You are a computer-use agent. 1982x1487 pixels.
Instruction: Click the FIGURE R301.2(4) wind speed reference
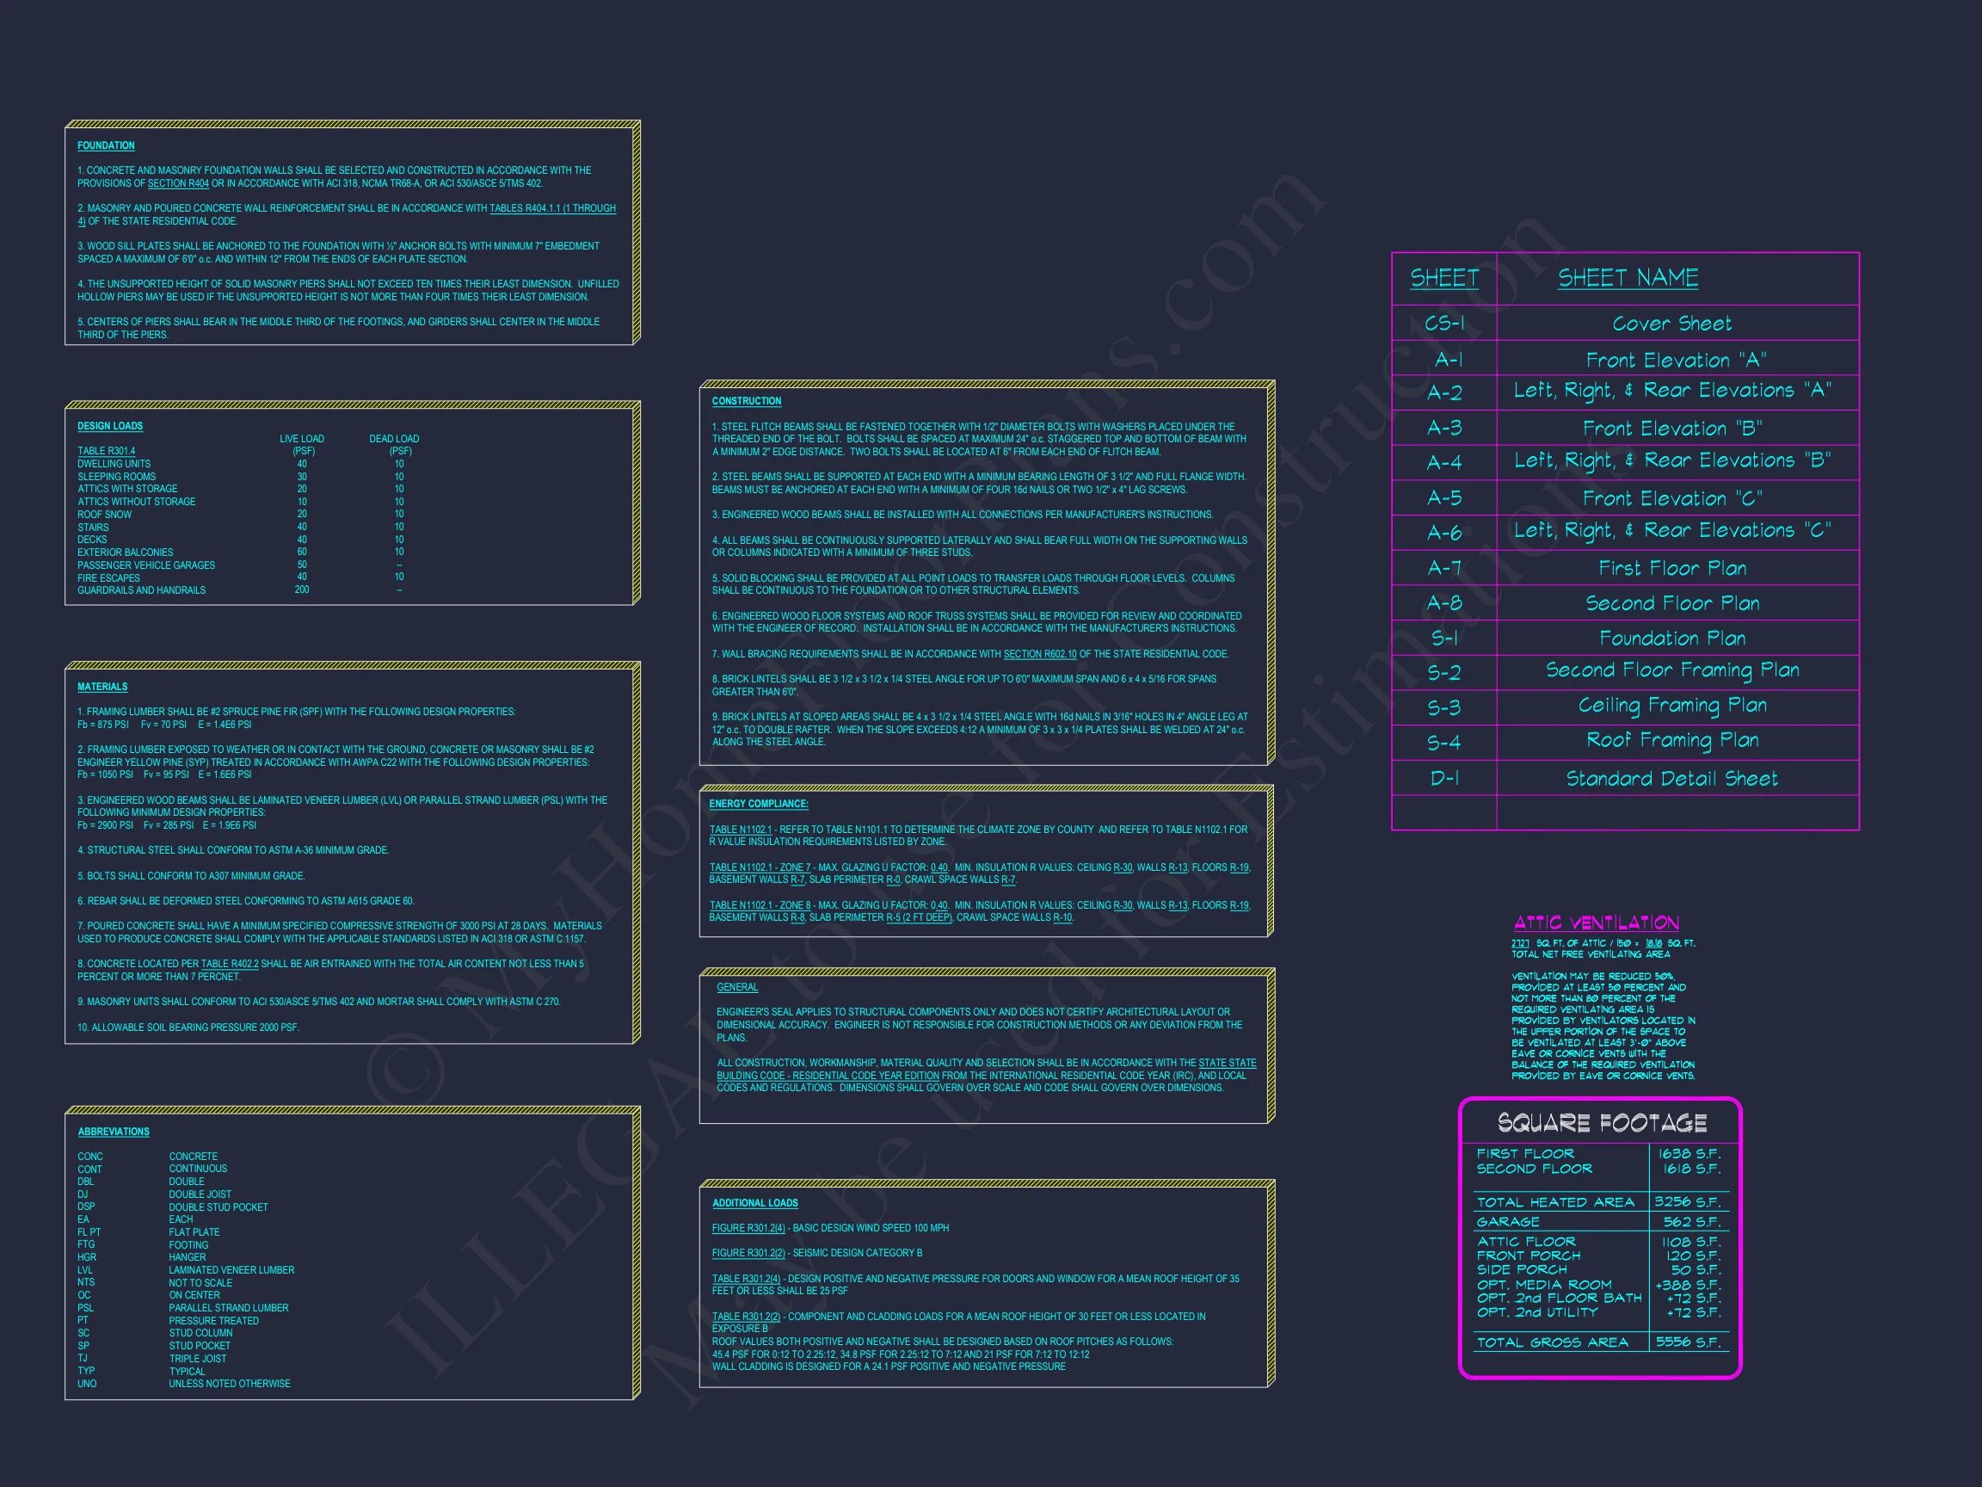(748, 1228)
